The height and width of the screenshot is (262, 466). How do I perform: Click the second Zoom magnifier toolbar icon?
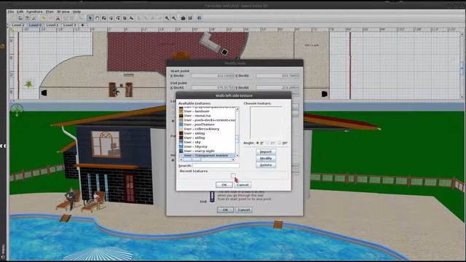click(174, 18)
